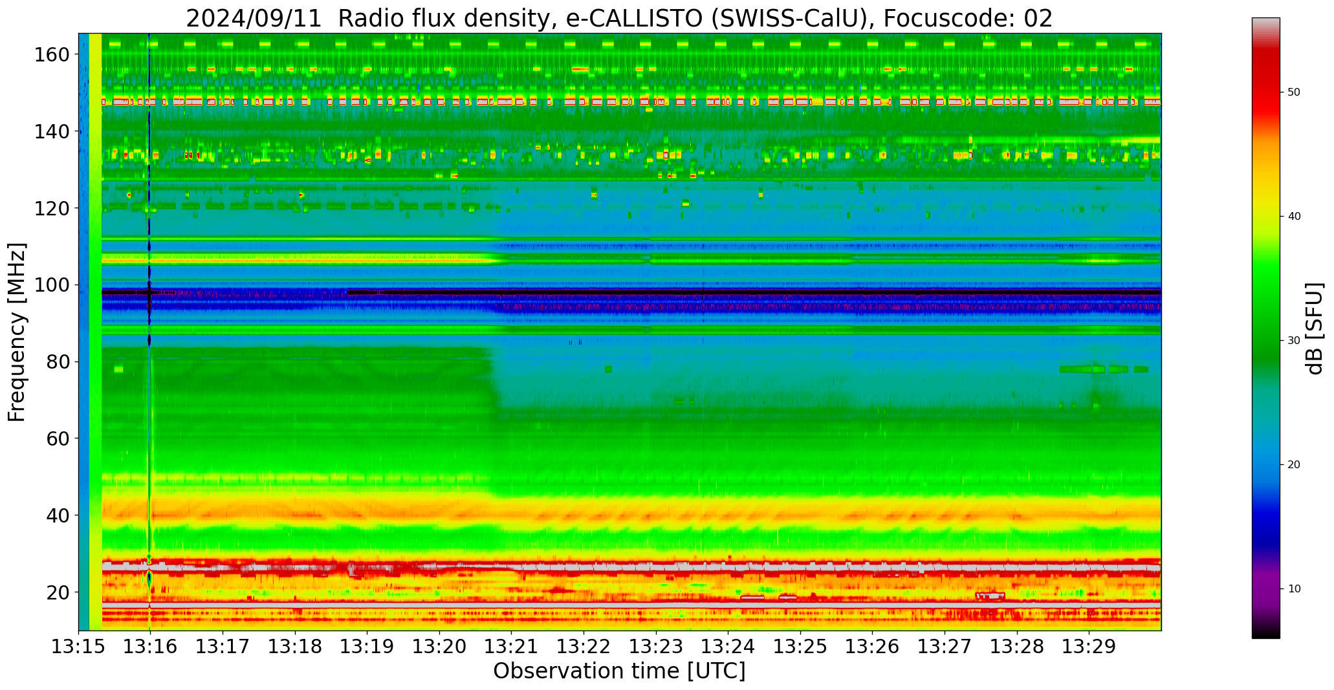
Task: Click the 13:23 time tick label
Action: pos(655,646)
